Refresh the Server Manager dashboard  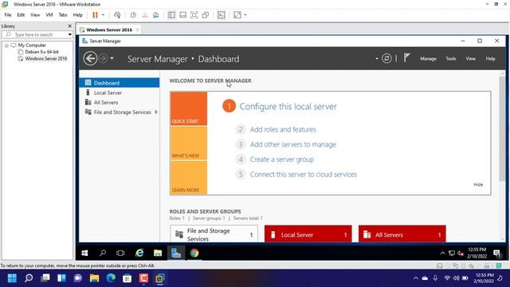click(386, 58)
